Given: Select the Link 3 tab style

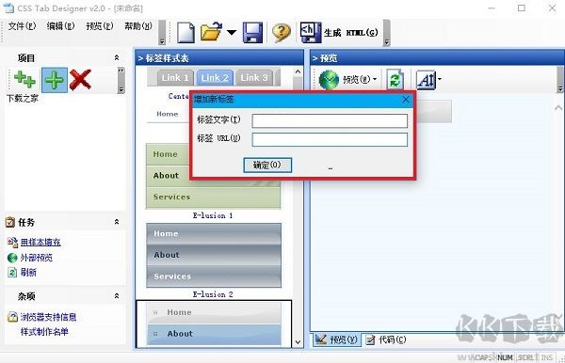Looking at the screenshot, I should click(x=254, y=78).
